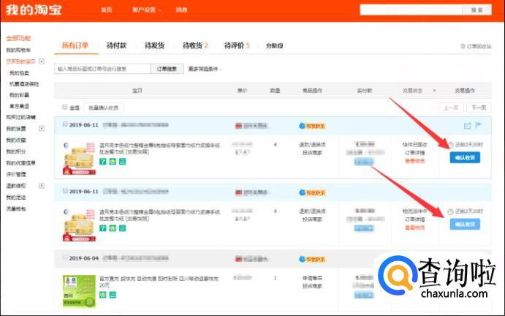Open the 订单回收站 recycle bin
Screen dimensions: 505x316
pos(476,46)
